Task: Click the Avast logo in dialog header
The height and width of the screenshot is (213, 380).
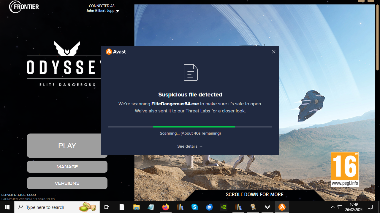Action: click(116, 52)
